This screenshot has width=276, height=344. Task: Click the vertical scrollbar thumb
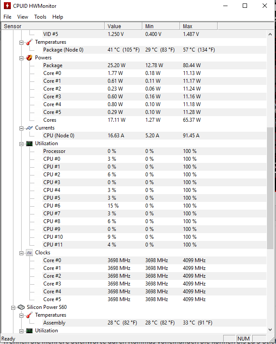click(x=271, y=165)
